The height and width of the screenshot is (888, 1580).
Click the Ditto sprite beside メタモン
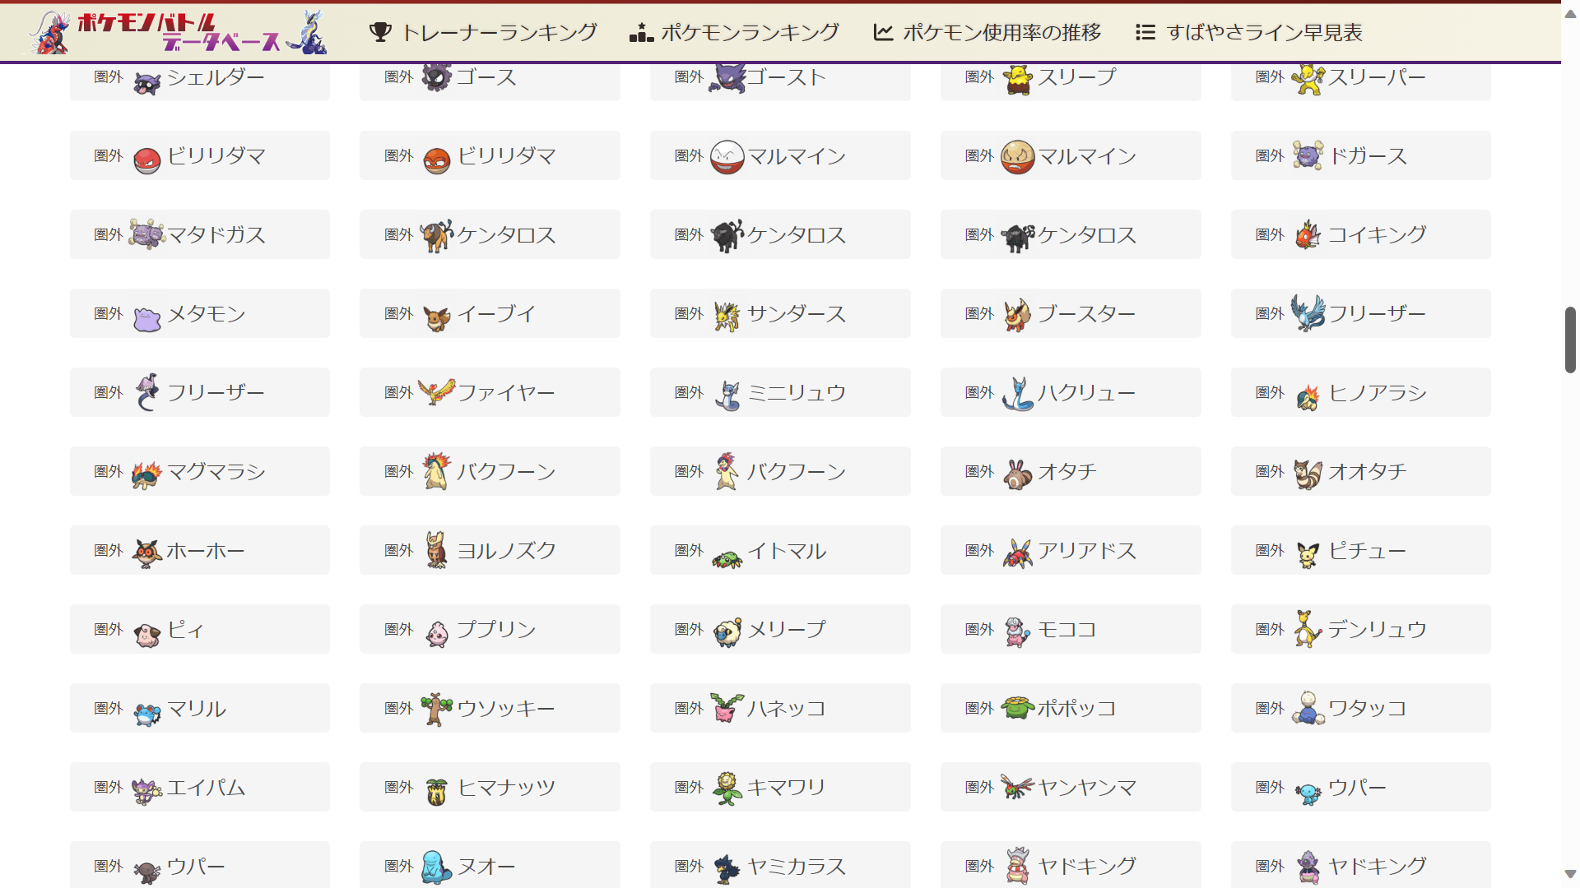pyautogui.click(x=147, y=317)
